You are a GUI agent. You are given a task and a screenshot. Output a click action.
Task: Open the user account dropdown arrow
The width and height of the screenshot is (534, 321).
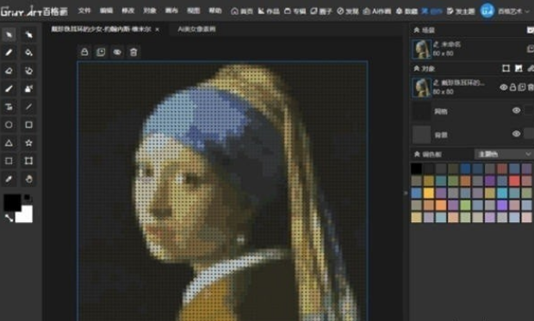click(x=527, y=11)
